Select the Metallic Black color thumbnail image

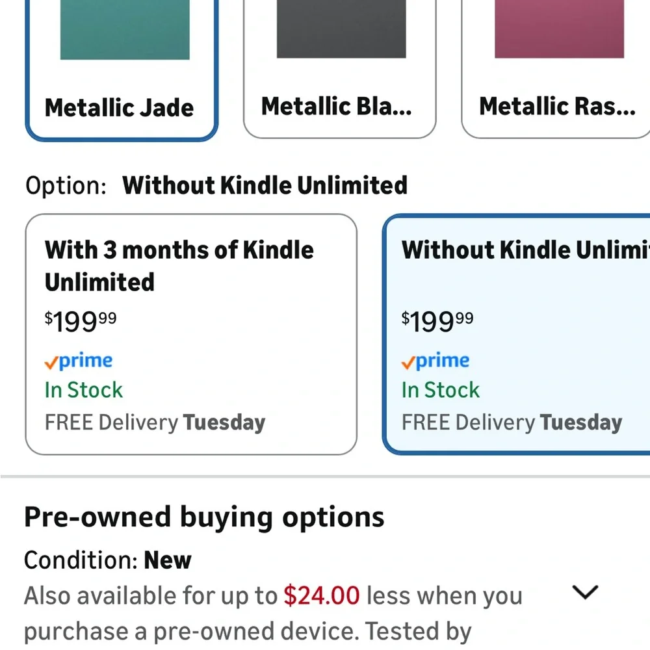340,29
